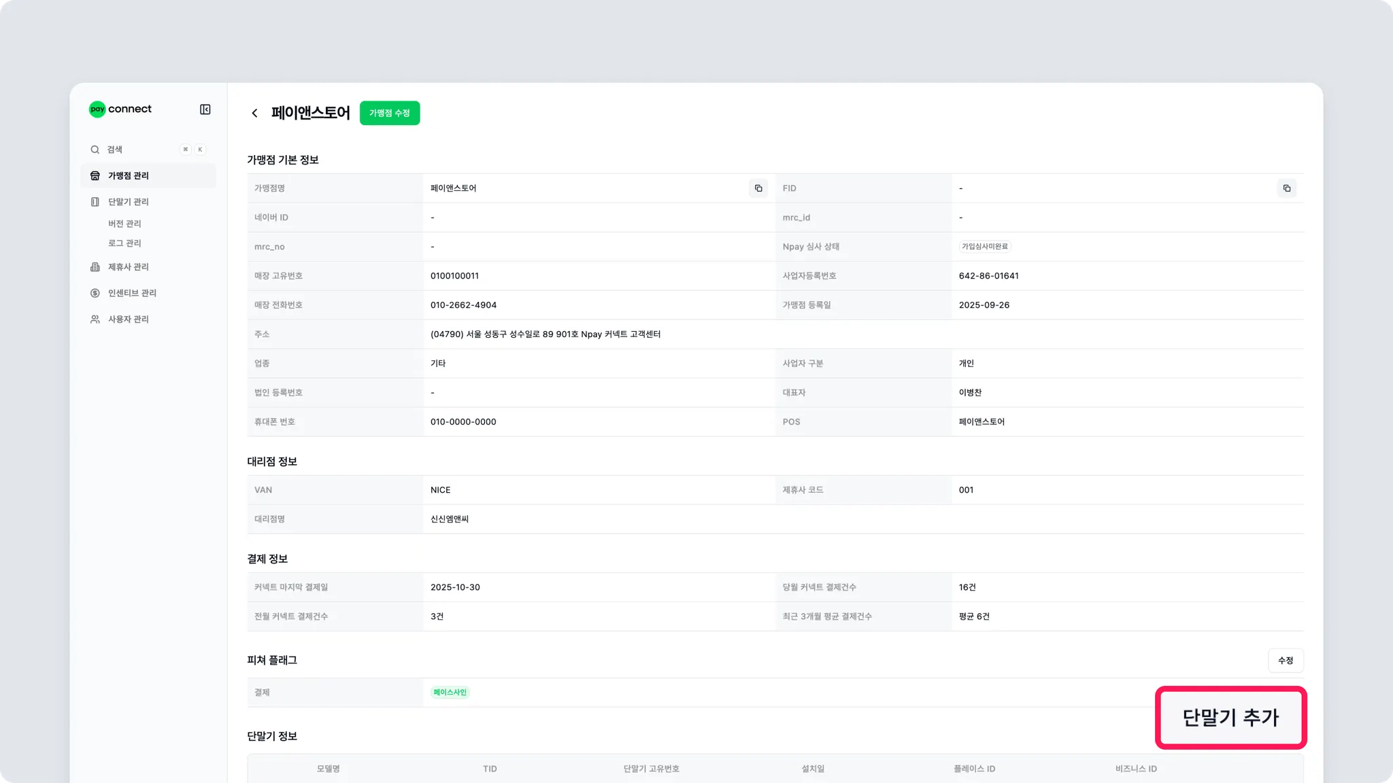This screenshot has height=783, width=1393.
Task: Click the green 가맹점 수정 button
Action: [x=389, y=113]
